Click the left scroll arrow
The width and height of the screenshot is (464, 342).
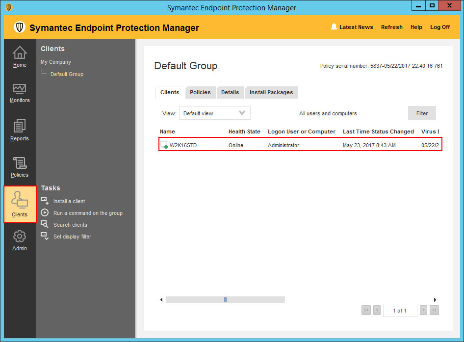(161, 300)
